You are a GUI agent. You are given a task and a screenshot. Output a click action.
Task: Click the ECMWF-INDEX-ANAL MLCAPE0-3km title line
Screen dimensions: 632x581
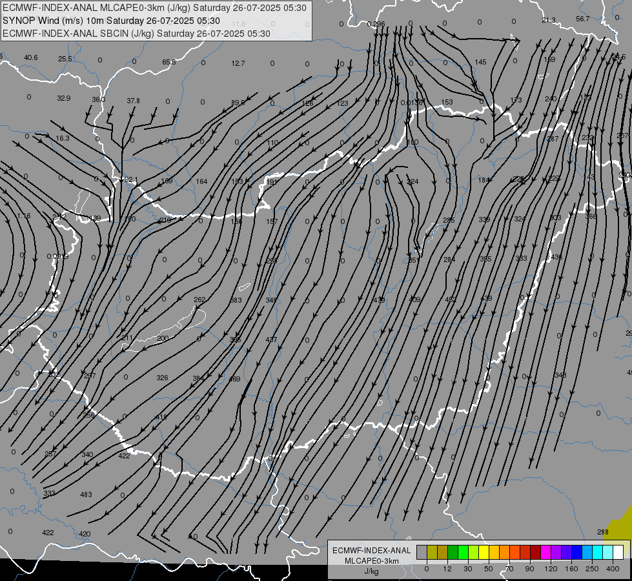coord(154,8)
